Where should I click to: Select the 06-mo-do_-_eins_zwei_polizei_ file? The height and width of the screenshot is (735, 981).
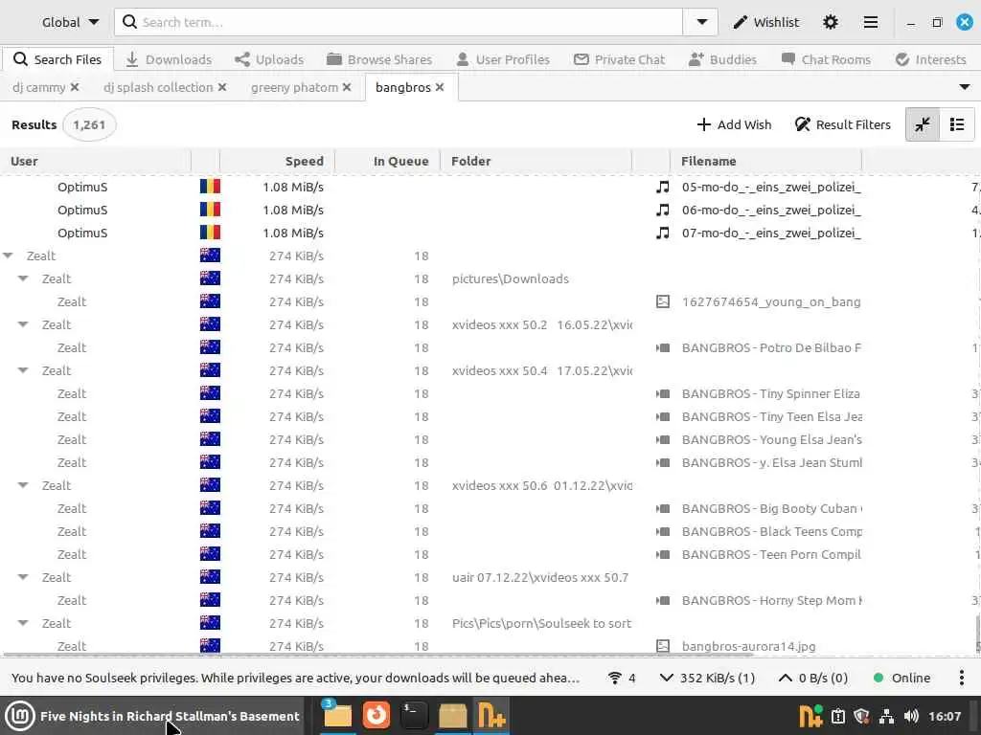pos(771,210)
